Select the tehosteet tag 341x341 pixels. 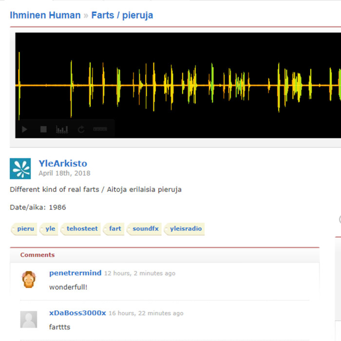[x=81, y=229]
